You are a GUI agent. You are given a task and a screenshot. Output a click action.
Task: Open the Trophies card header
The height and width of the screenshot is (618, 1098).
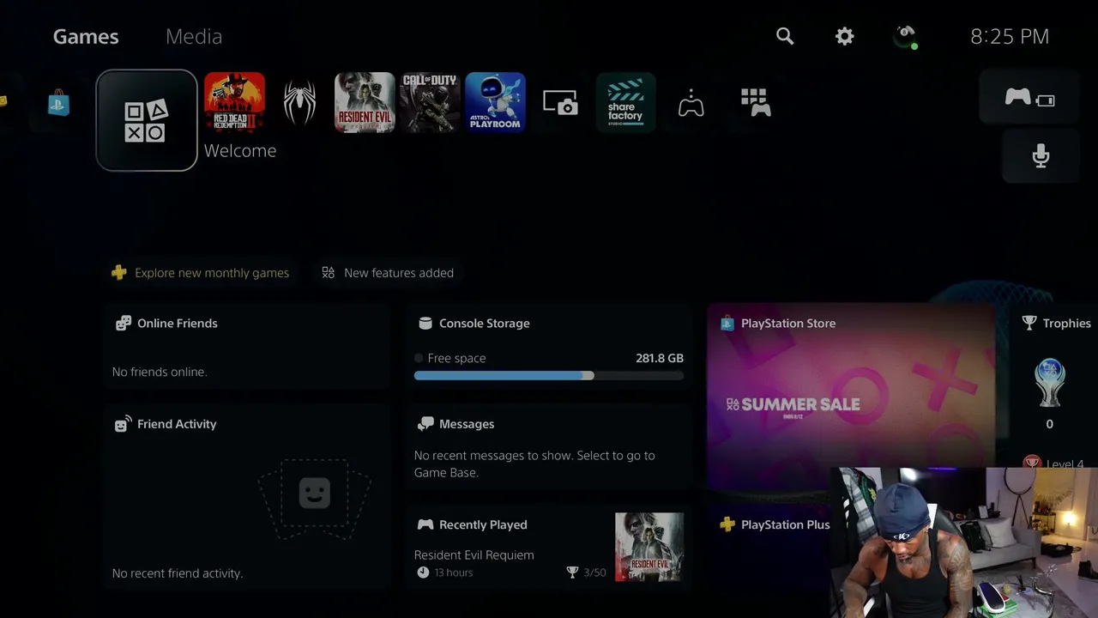click(1057, 323)
